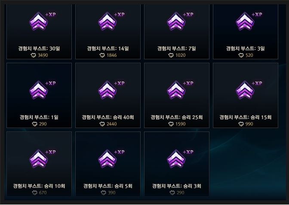Click the 경험치 부스트: 승리 5회 label
Screen dimensions: 289x205
108,186
